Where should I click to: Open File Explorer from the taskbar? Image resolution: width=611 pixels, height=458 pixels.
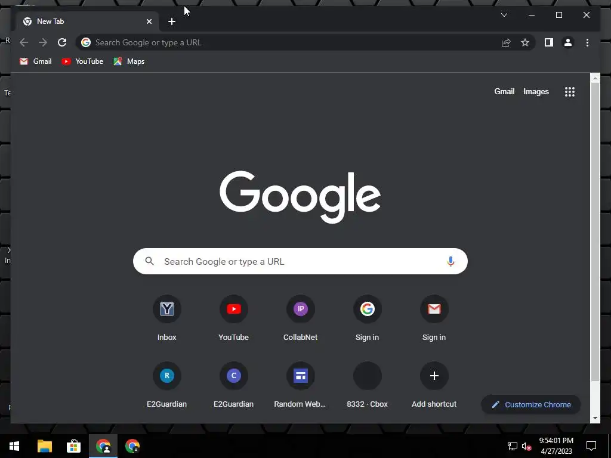(44, 446)
